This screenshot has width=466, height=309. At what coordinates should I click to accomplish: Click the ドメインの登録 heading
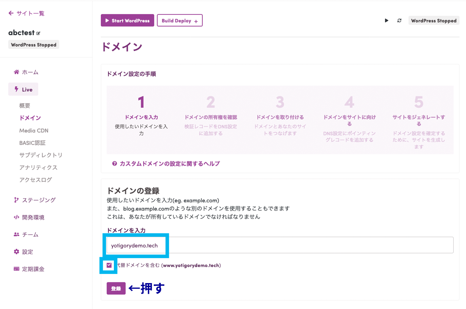point(133,191)
